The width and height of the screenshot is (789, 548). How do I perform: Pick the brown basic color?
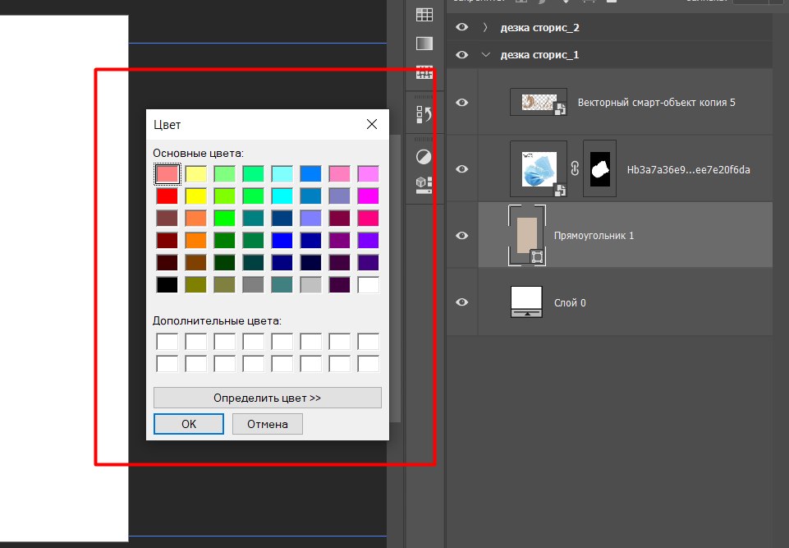195,262
